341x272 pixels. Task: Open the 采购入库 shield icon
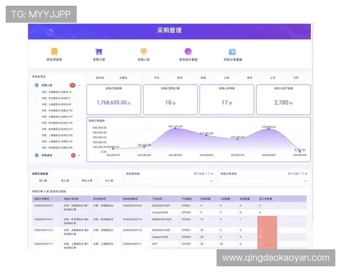[x=144, y=52]
